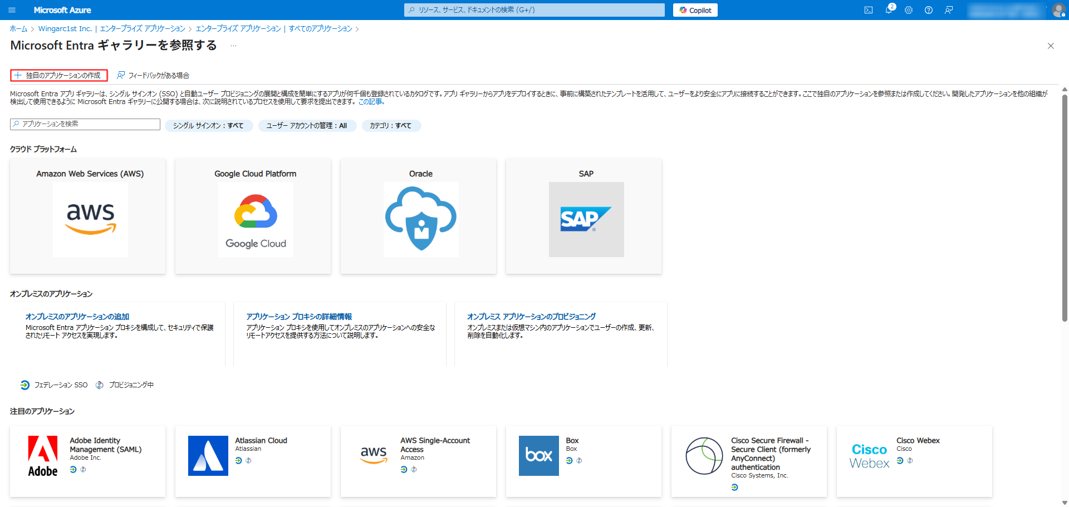Click the scrollbar down arrow
The height and width of the screenshot is (507, 1069).
coord(1065,503)
